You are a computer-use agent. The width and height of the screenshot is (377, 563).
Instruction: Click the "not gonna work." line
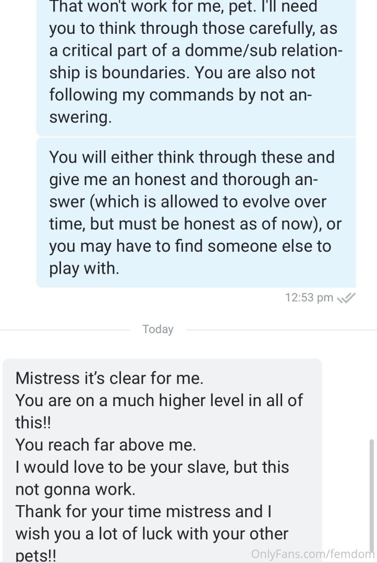pyautogui.click(x=75, y=489)
